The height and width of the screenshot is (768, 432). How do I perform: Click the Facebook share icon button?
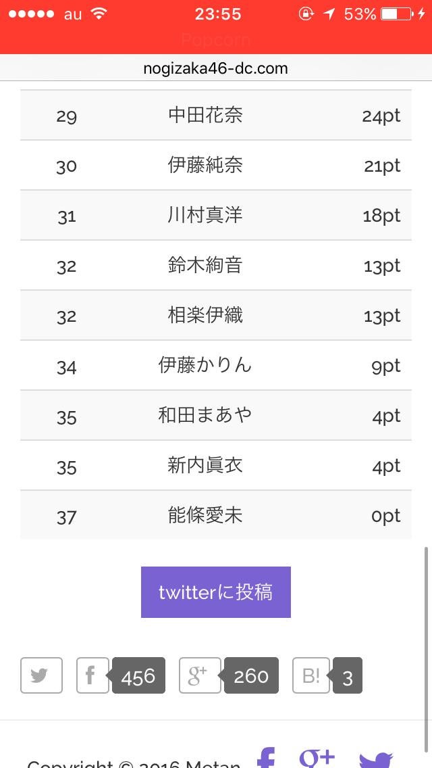pos(92,675)
